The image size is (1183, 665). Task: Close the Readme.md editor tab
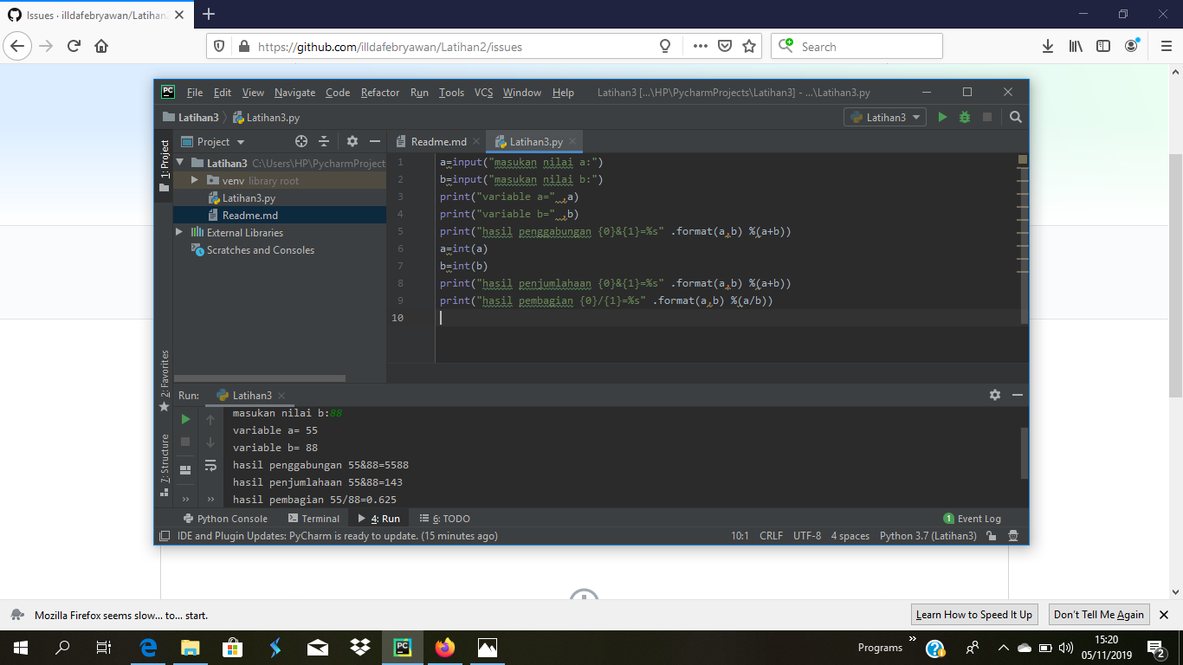(x=476, y=141)
